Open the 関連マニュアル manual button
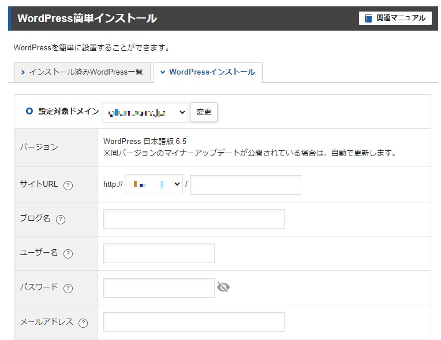 pyautogui.click(x=395, y=18)
